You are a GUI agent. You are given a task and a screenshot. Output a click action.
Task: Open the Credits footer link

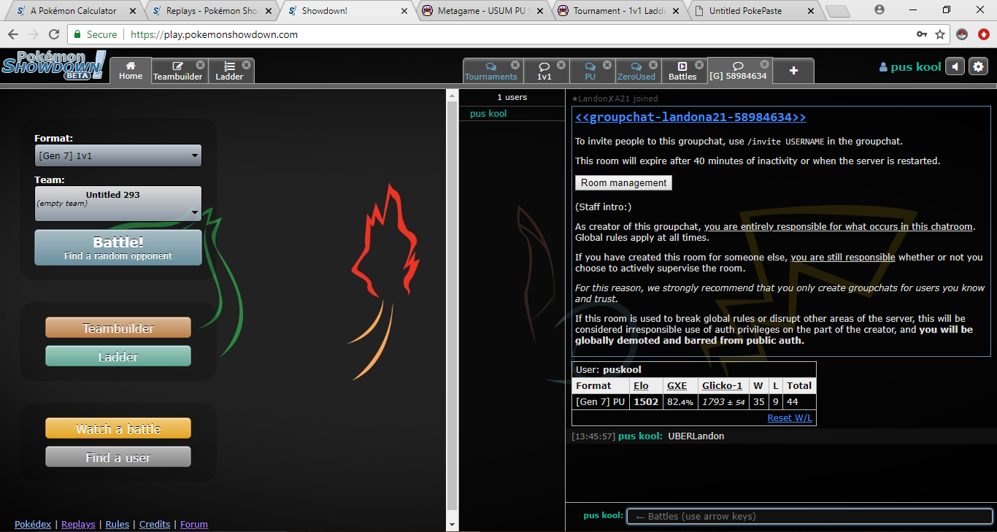[x=155, y=524]
